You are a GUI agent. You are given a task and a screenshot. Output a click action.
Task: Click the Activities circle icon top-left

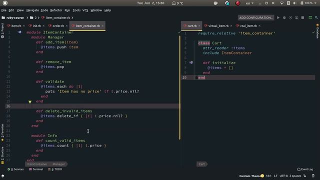point(5,3)
